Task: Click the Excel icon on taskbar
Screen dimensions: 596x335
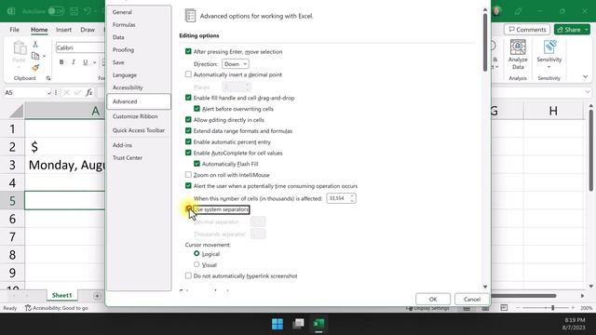Action: pos(318,324)
